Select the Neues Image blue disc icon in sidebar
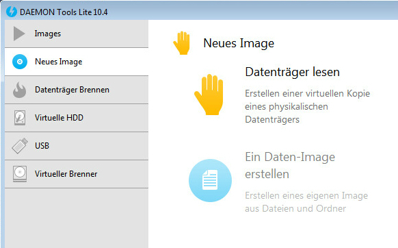The image size is (398, 248). click(20, 62)
